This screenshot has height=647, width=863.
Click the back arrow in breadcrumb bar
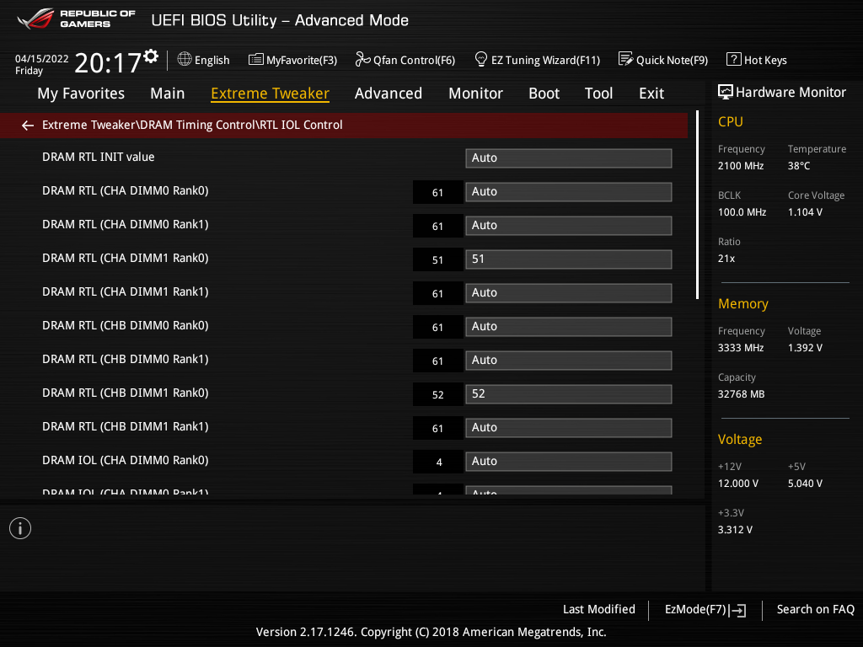(x=28, y=126)
